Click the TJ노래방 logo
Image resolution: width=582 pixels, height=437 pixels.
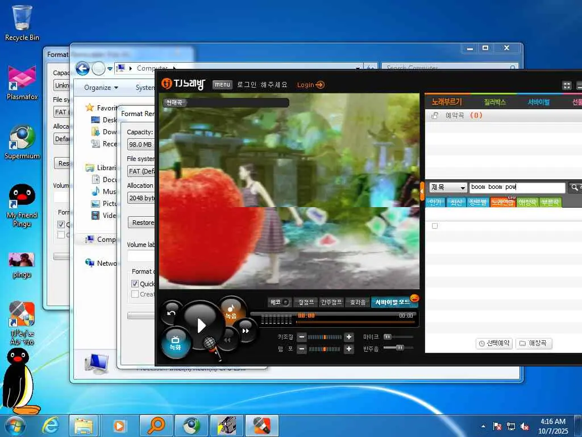(x=183, y=84)
